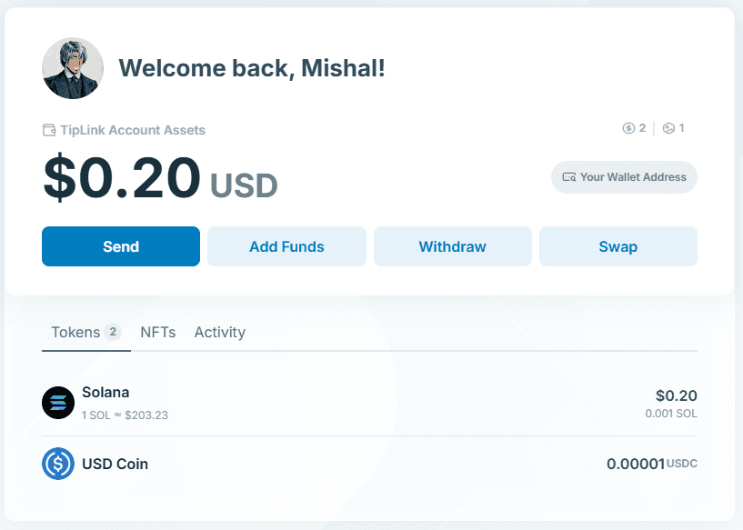The height and width of the screenshot is (530, 743).
Task: Click the 0.001 SOL balance amount
Action: pos(671,414)
